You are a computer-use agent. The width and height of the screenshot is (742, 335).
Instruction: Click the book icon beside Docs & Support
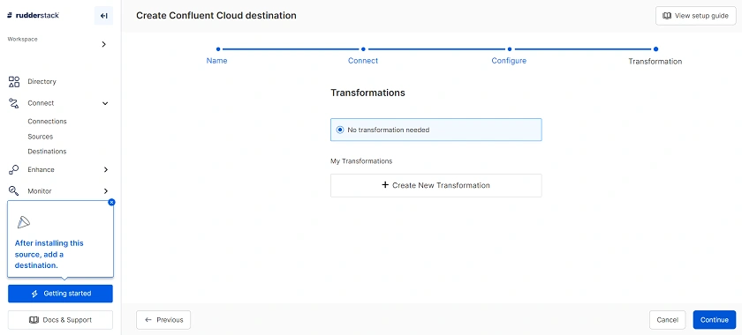(x=34, y=320)
